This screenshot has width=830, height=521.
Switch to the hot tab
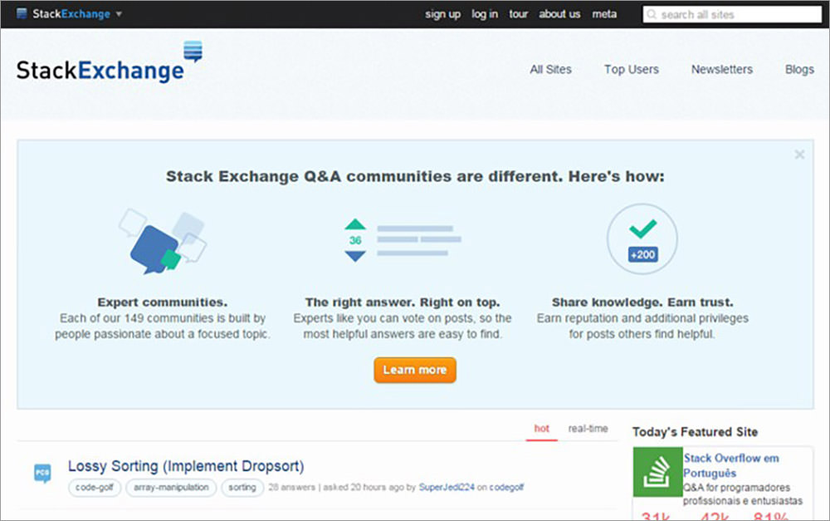(541, 428)
